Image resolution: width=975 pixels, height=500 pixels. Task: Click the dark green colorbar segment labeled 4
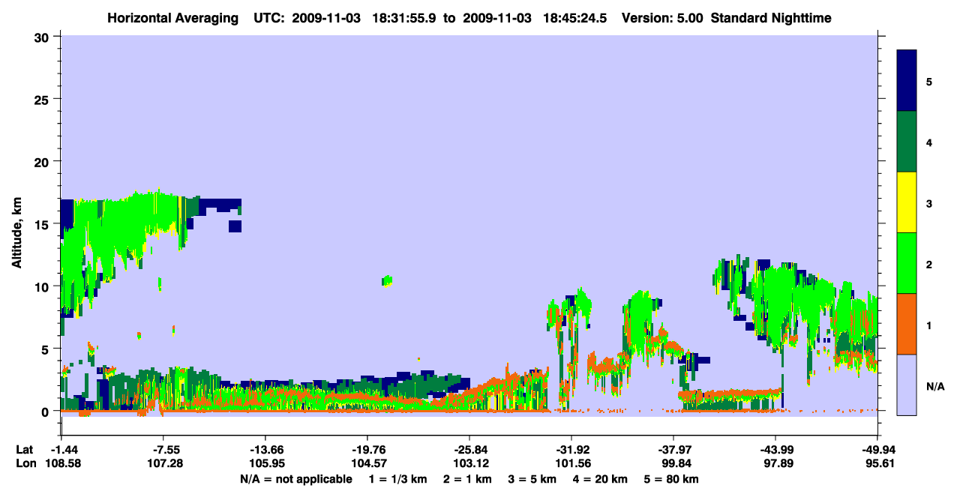[907, 142]
